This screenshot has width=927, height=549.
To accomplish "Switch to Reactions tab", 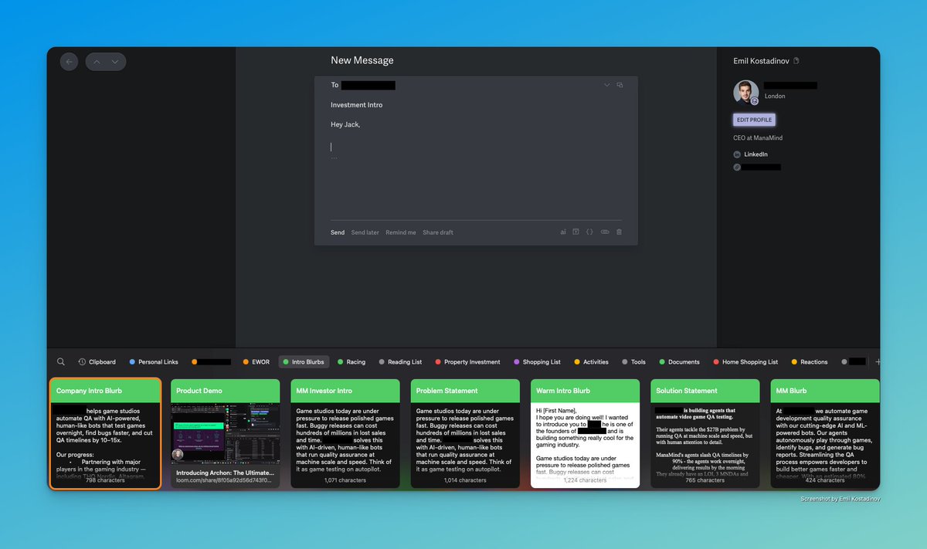I will click(810, 361).
